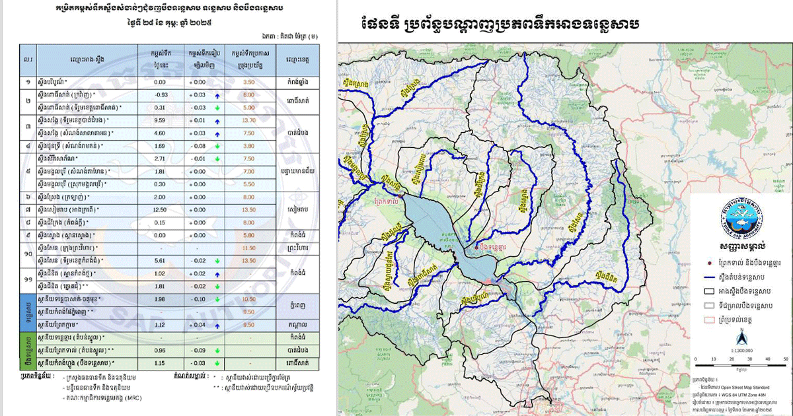Click green down arrow in the 0.31 row
The height and width of the screenshot is (416, 793).
216,108
